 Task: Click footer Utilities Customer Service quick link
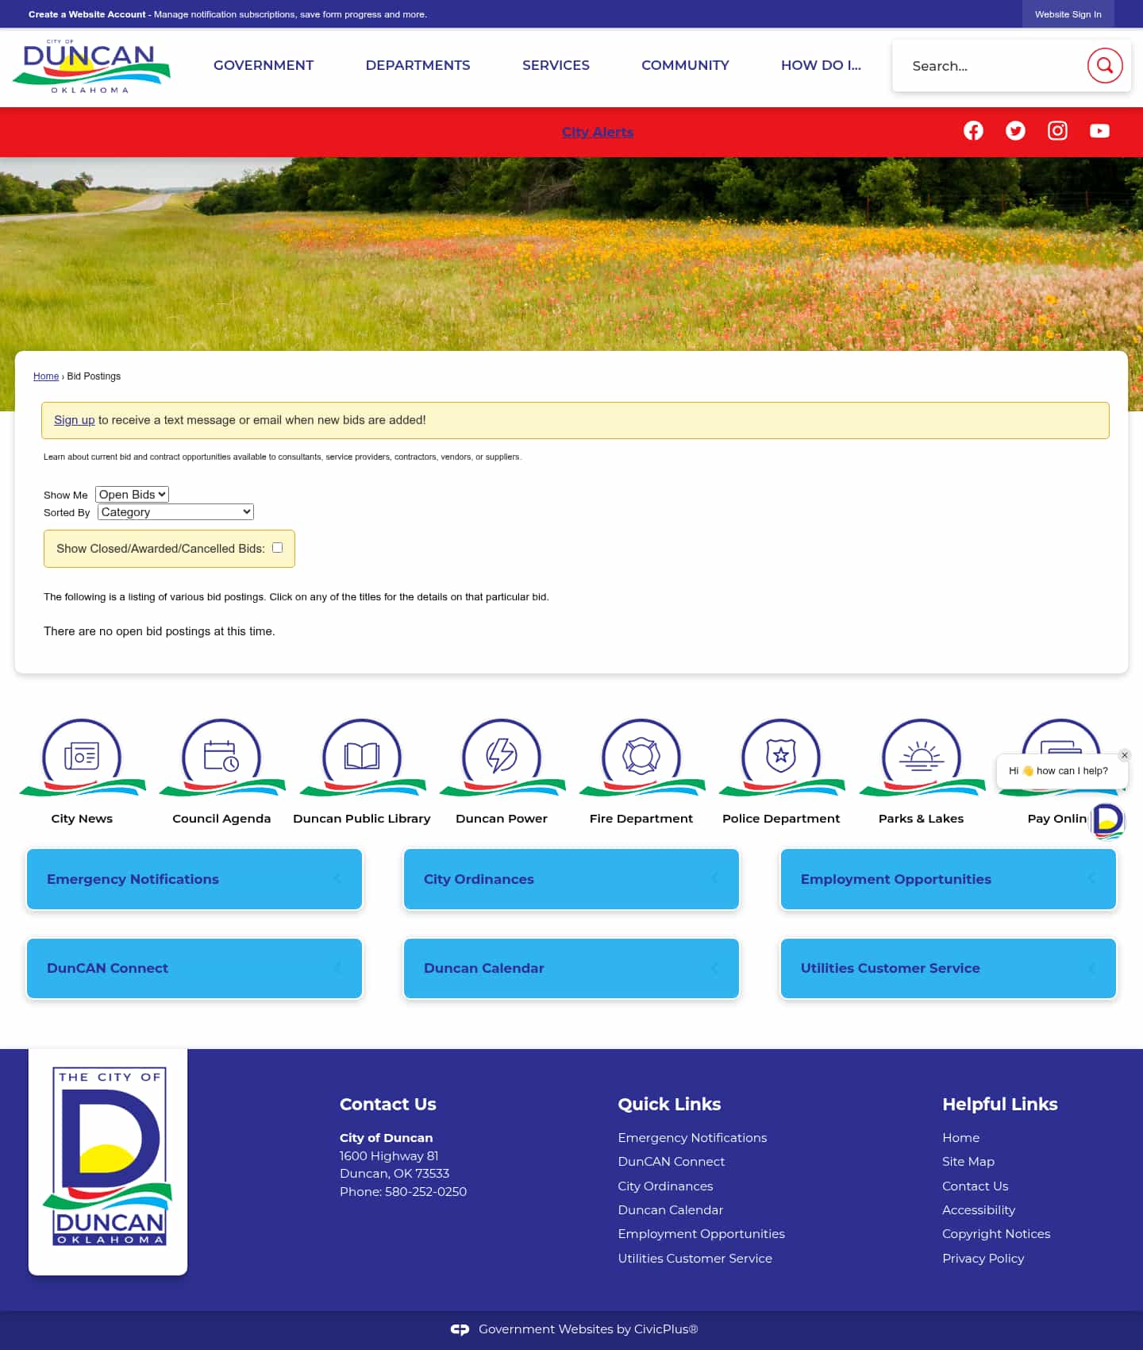pos(695,1259)
